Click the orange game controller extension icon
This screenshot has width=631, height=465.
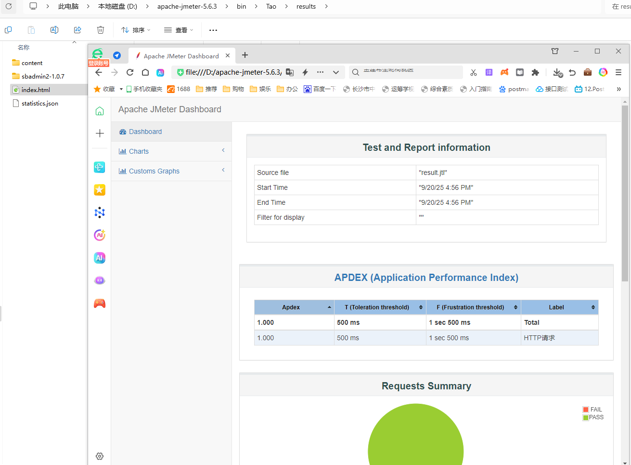504,72
